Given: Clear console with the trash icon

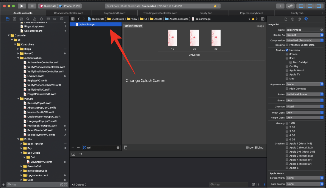Looking at the screenshot, I should click(x=253, y=185).
